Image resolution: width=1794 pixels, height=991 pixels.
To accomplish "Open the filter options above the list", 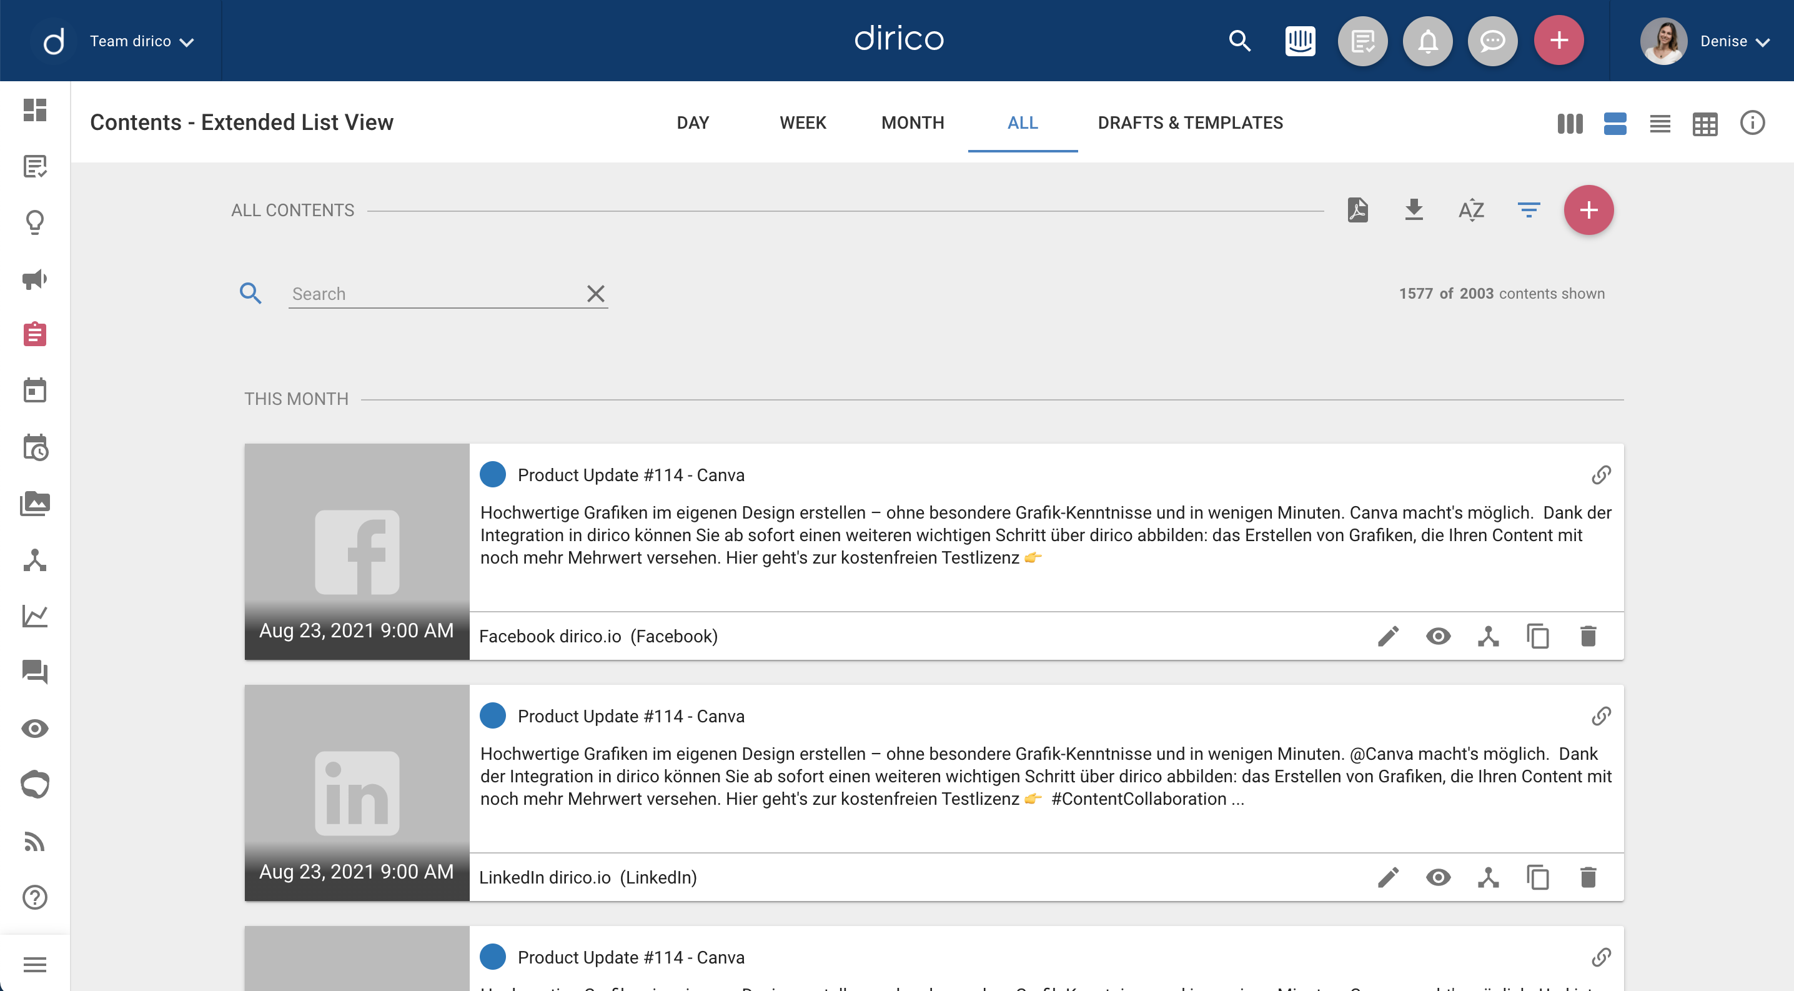I will coord(1529,209).
